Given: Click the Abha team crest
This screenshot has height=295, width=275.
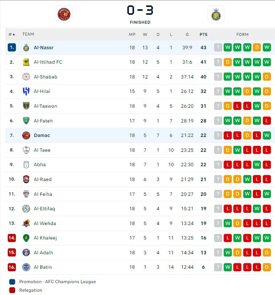Looking at the screenshot, I should (x=26, y=165).
